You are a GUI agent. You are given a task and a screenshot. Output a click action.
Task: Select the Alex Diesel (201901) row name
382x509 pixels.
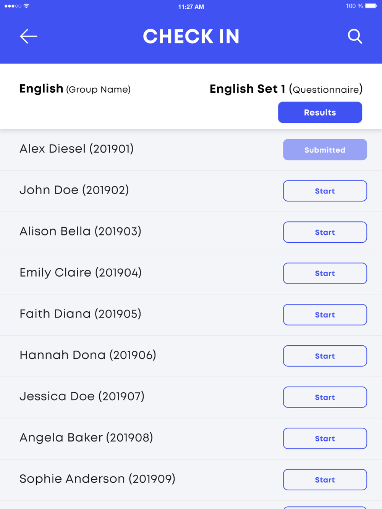point(76,149)
